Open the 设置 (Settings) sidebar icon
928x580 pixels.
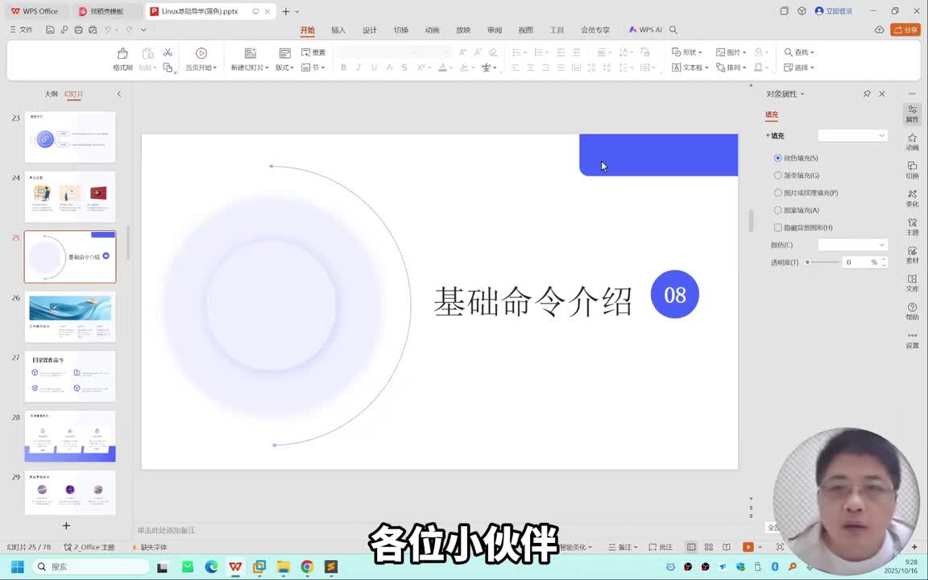912,340
